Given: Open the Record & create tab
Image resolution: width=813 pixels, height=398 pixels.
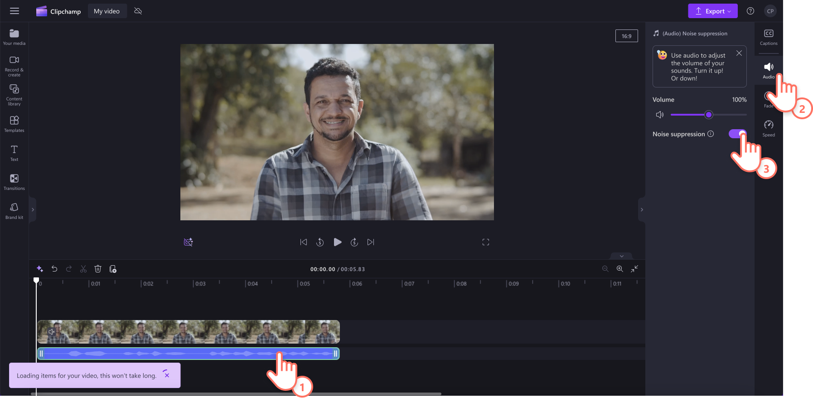Looking at the screenshot, I should tap(14, 66).
